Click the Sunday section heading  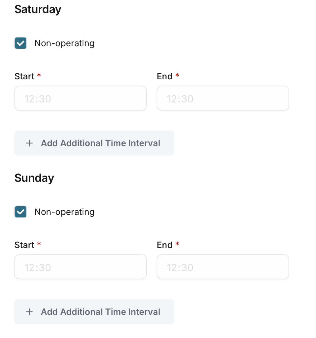(x=34, y=178)
